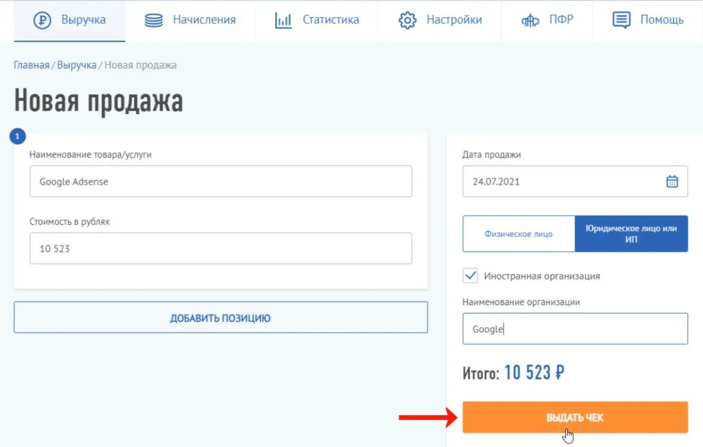Go to Главная breadcrumb link
Screen dimensions: 703x447
(31, 65)
